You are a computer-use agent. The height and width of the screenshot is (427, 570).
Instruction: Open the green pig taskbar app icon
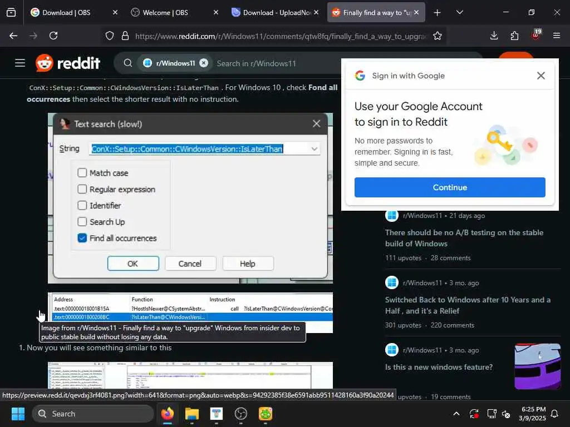click(266, 414)
